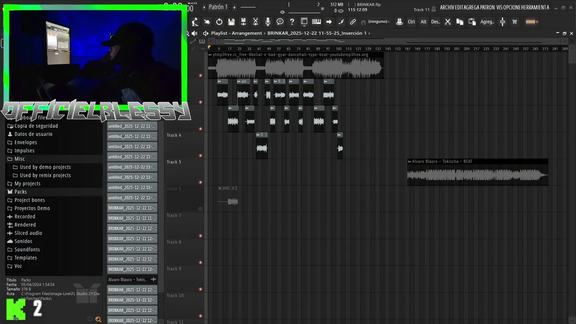Click the chain link icon in toolbar
The height and width of the screenshot is (324, 576).
pos(353,22)
